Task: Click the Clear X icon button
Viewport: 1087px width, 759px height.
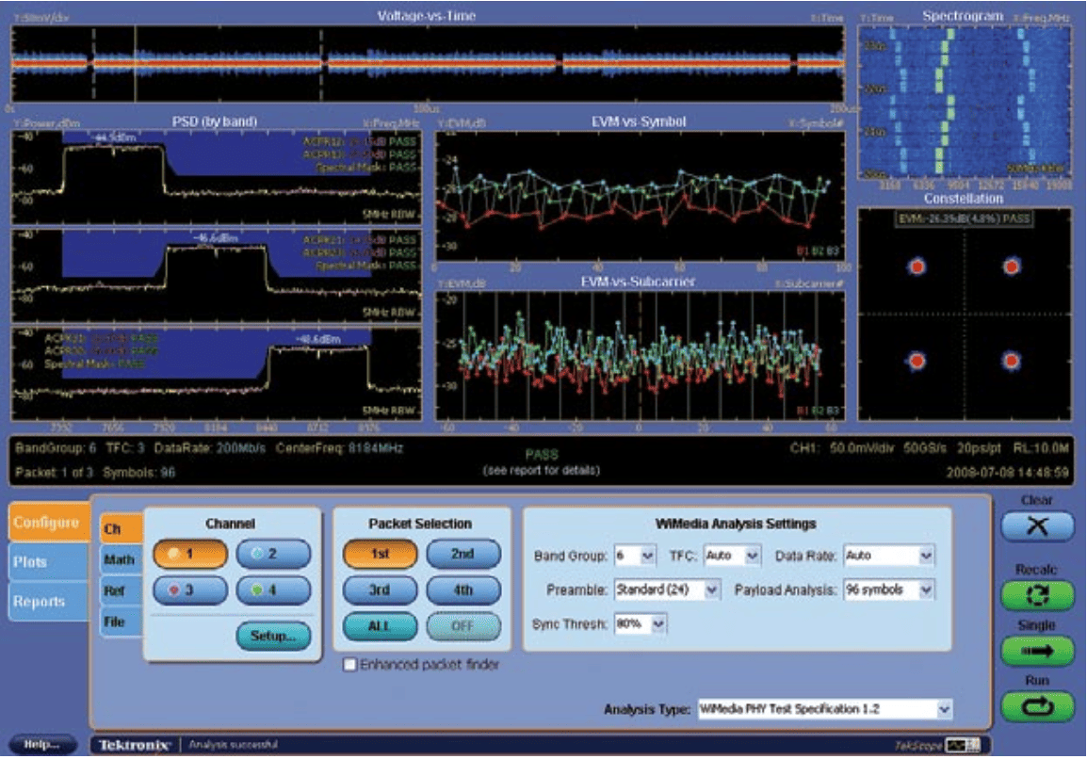Action: 1036,527
